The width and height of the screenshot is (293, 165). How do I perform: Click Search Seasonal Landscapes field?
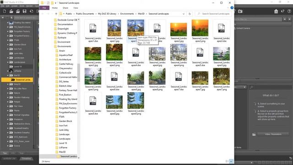coord(214,14)
